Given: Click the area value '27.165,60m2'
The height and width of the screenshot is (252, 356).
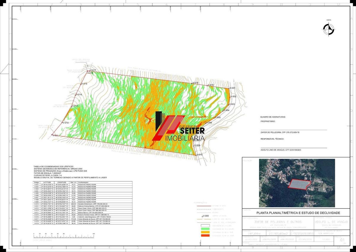Looking at the screenshot, I should (x=278, y=234).
